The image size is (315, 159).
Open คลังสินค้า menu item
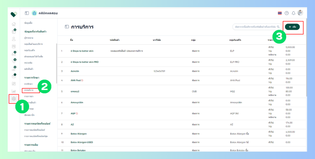(x=29, y=69)
